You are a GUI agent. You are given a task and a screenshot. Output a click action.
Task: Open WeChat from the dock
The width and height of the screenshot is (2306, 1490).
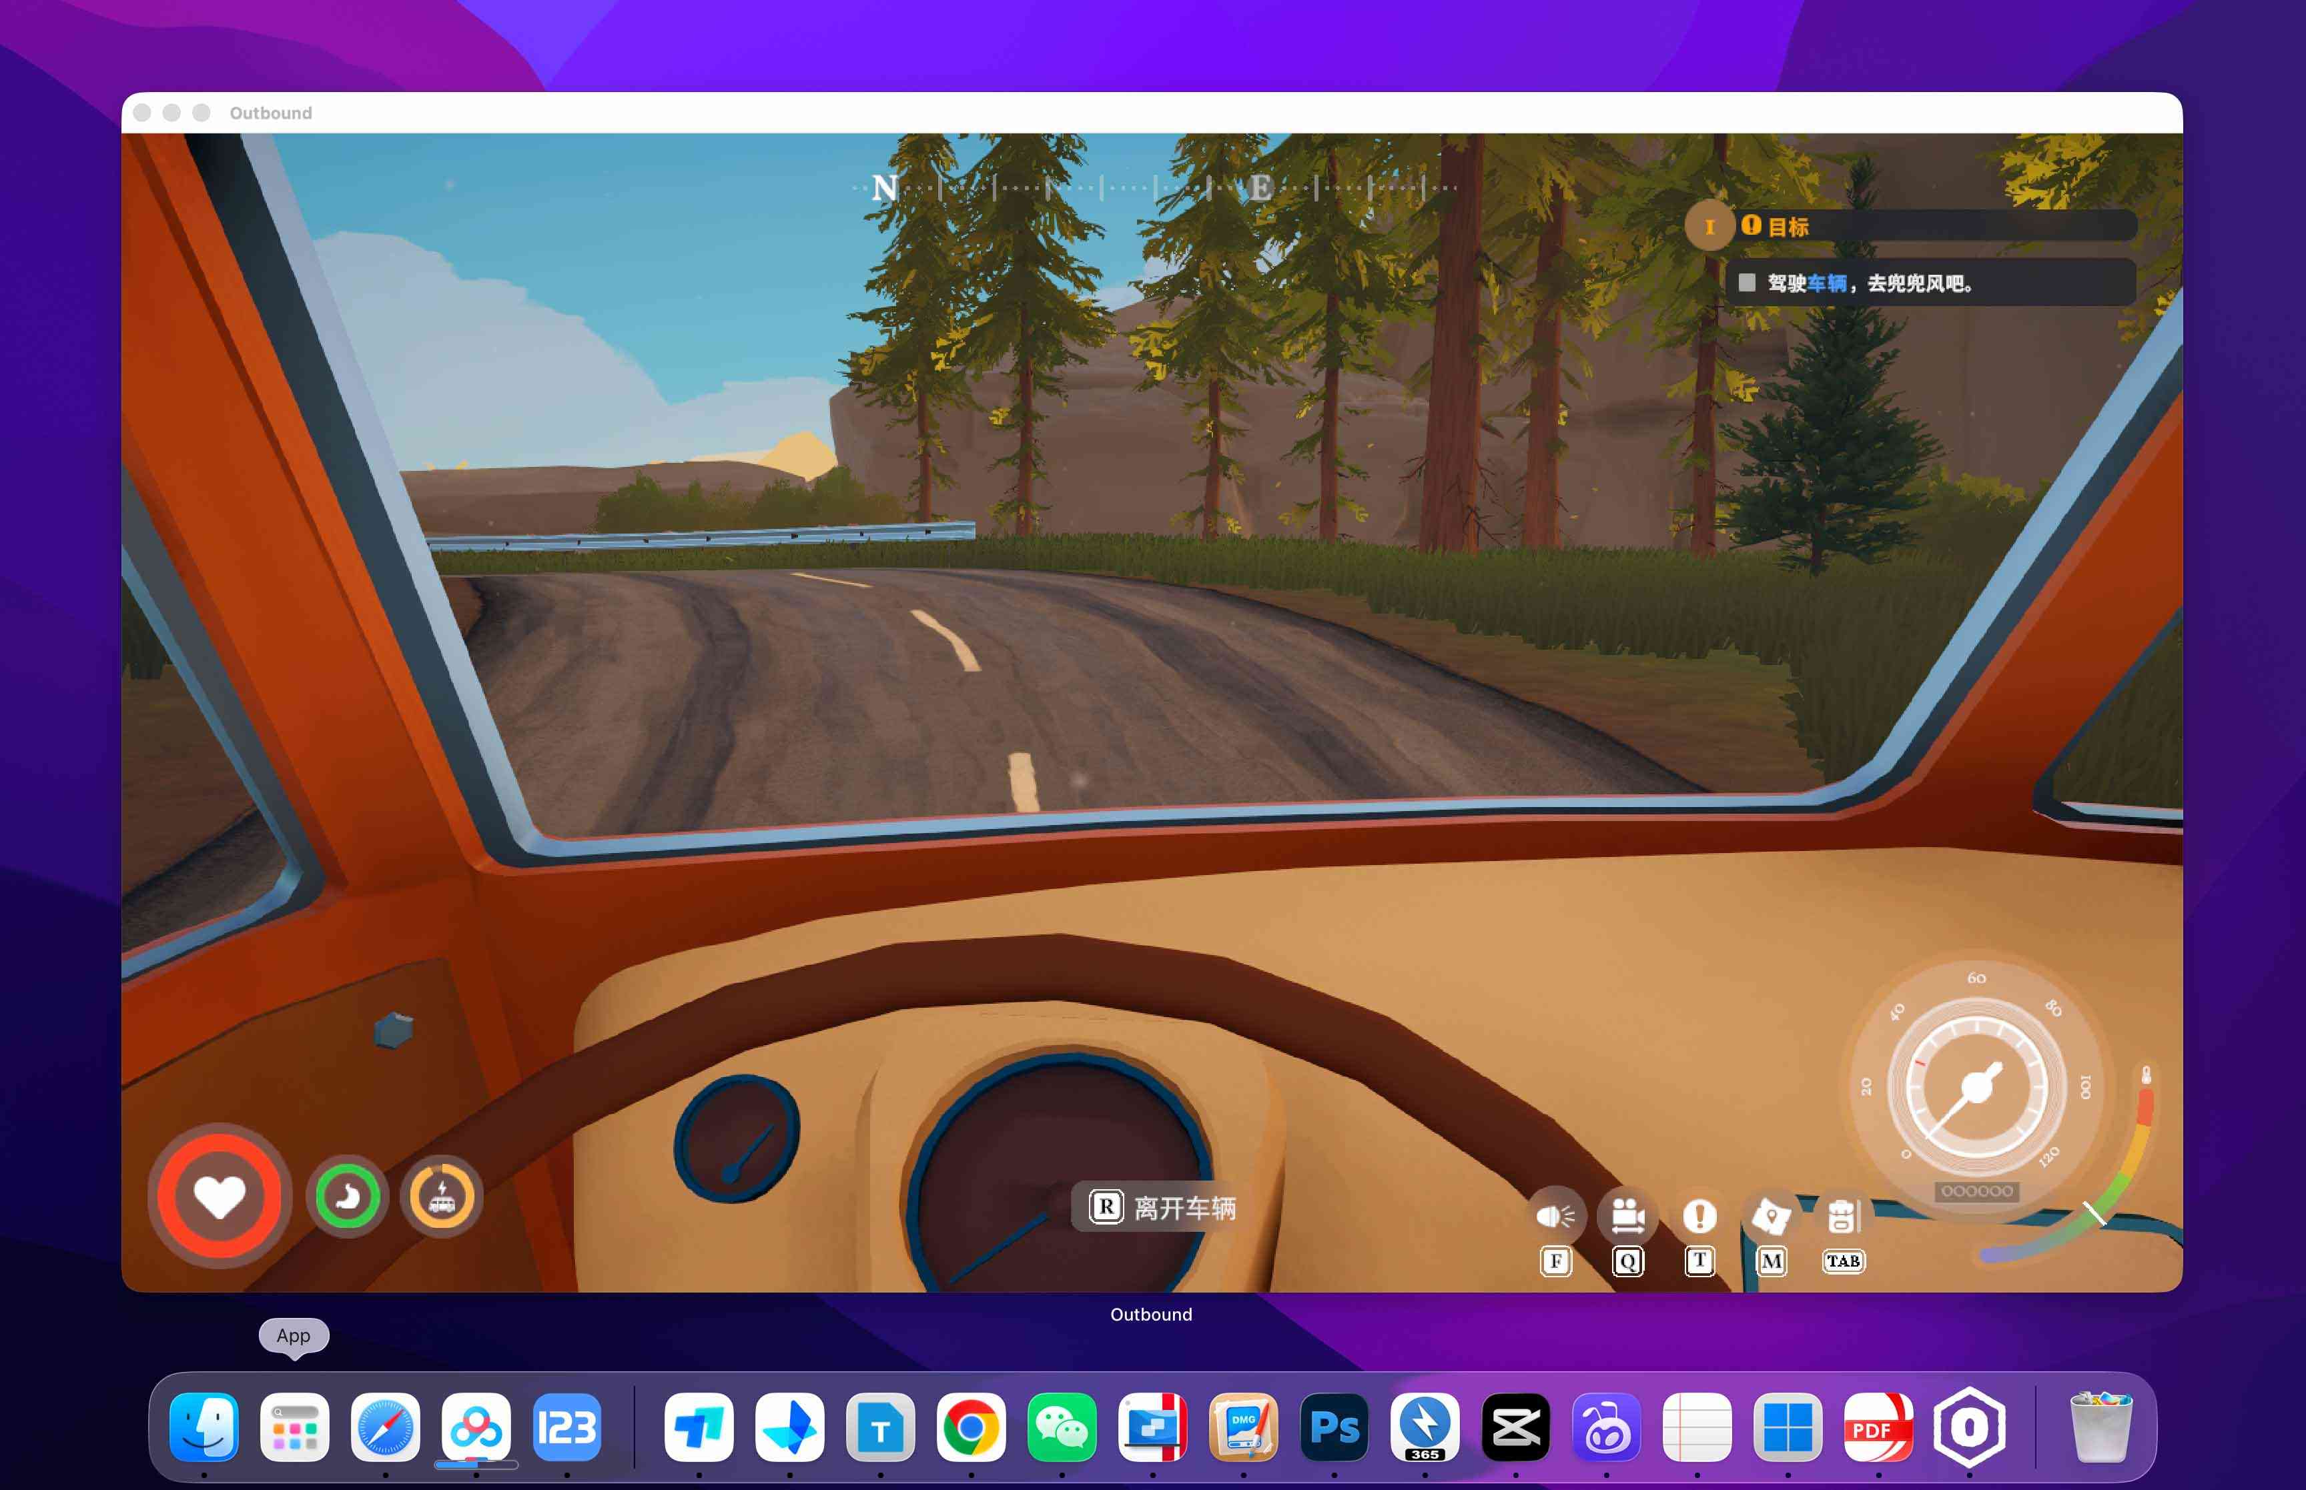[1062, 1427]
